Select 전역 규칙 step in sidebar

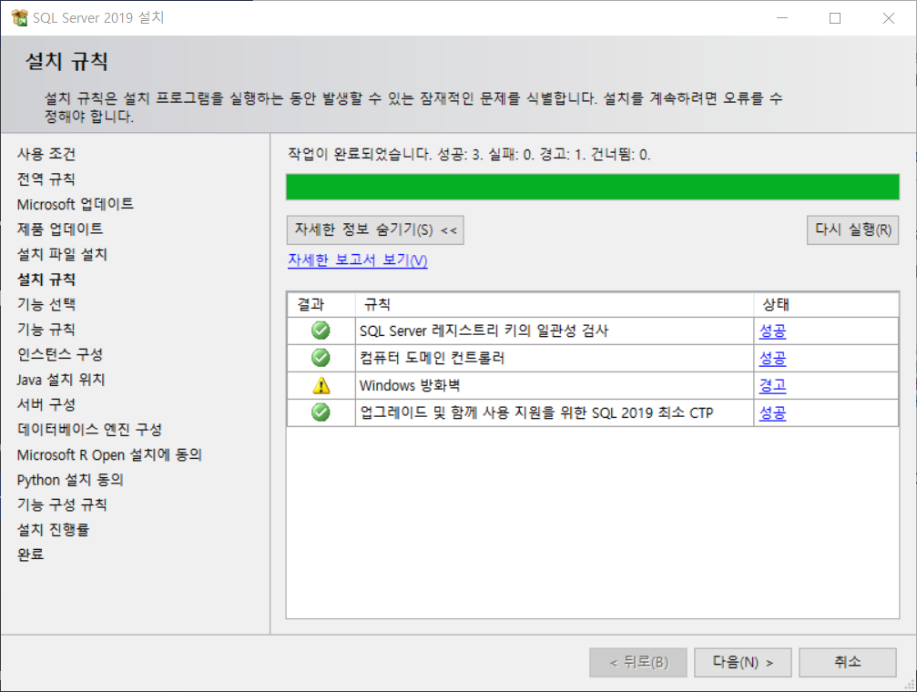pos(46,179)
